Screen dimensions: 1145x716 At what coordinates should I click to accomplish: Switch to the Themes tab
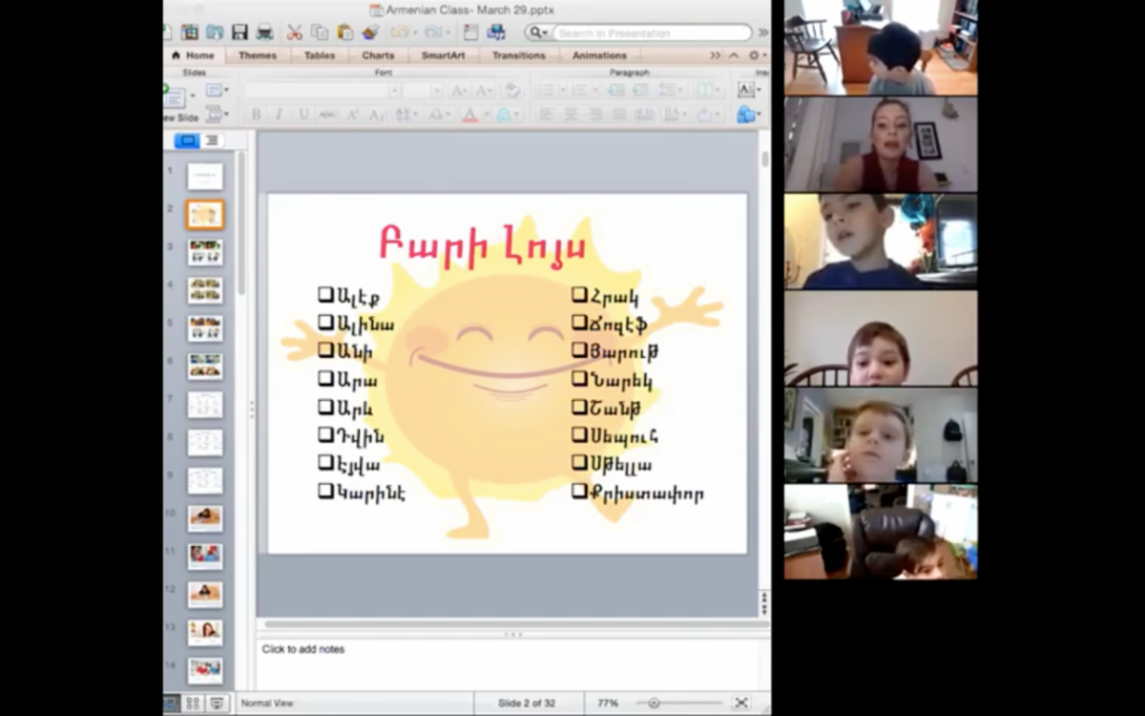258,55
